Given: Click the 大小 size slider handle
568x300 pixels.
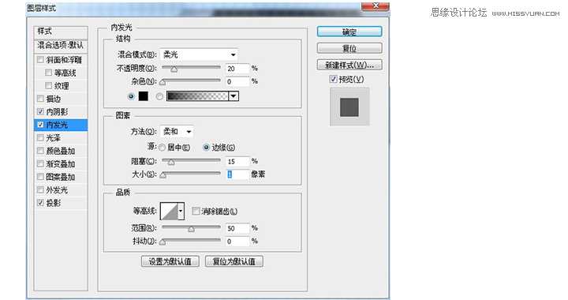Looking at the screenshot, I should [x=163, y=175].
